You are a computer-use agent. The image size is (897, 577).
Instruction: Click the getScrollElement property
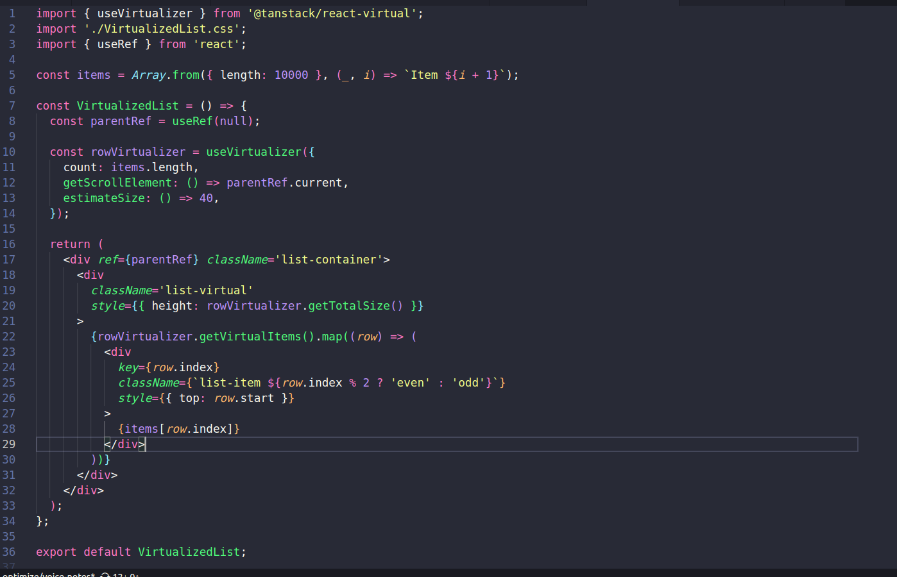117,183
